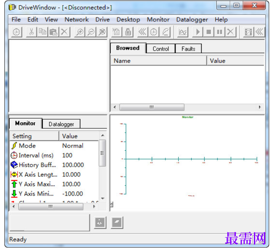Click the triple-chevron icon at toolbar right end

260,32
